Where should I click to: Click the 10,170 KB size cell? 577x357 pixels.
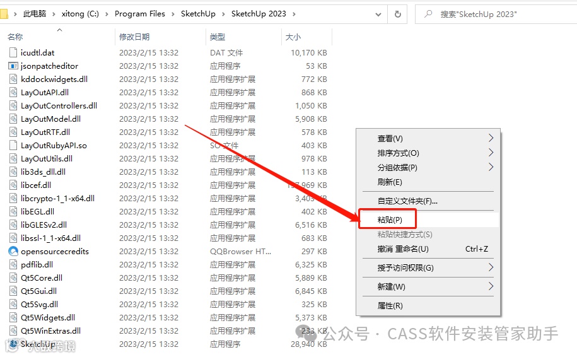tap(309, 52)
